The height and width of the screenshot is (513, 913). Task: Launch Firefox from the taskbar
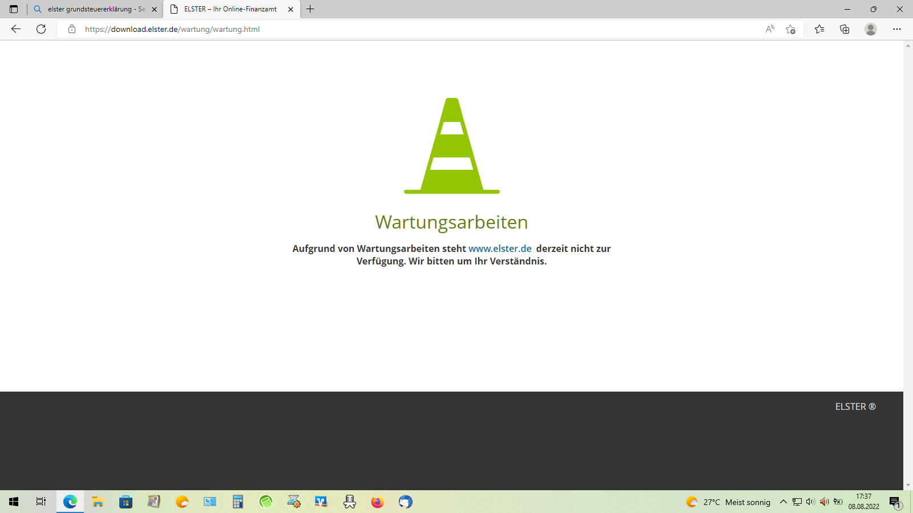tap(377, 502)
